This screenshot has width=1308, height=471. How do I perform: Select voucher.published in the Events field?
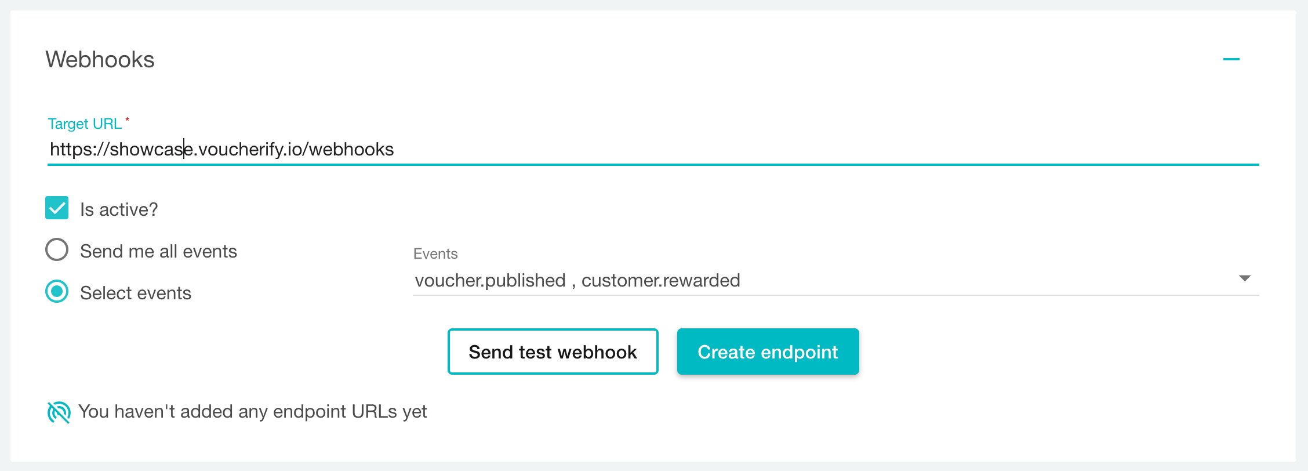tap(489, 280)
